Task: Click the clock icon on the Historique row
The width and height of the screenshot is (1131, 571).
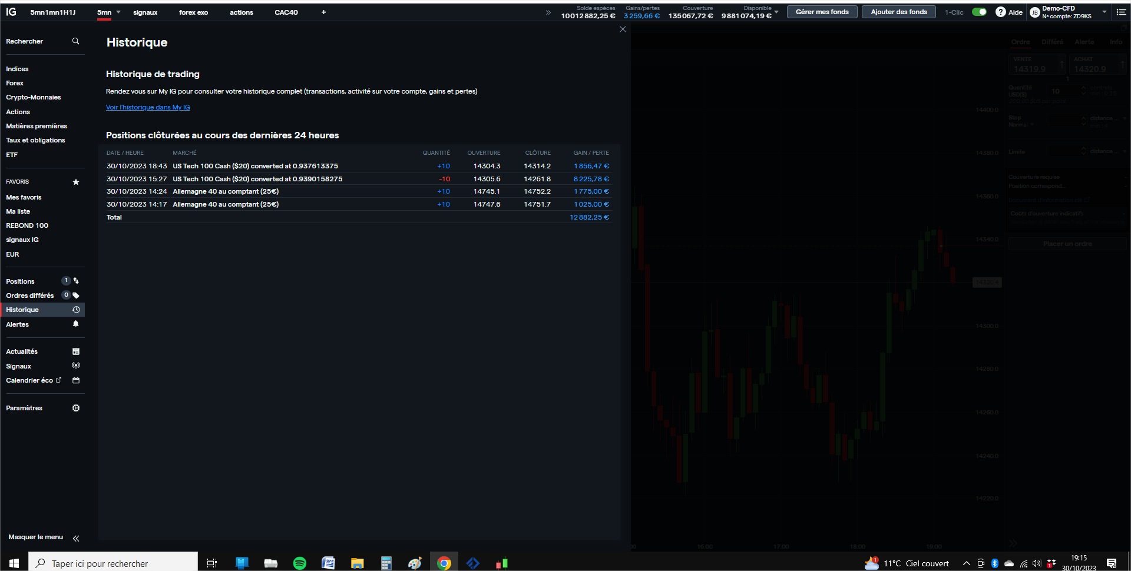Action: tap(76, 310)
